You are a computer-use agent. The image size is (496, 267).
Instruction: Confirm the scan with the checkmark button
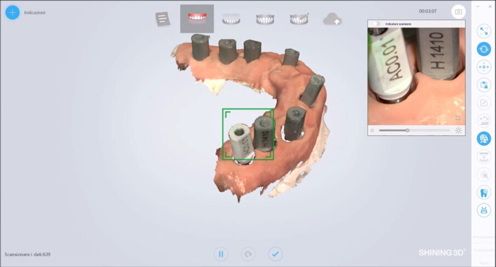pyautogui.click(x=275, y=254)
